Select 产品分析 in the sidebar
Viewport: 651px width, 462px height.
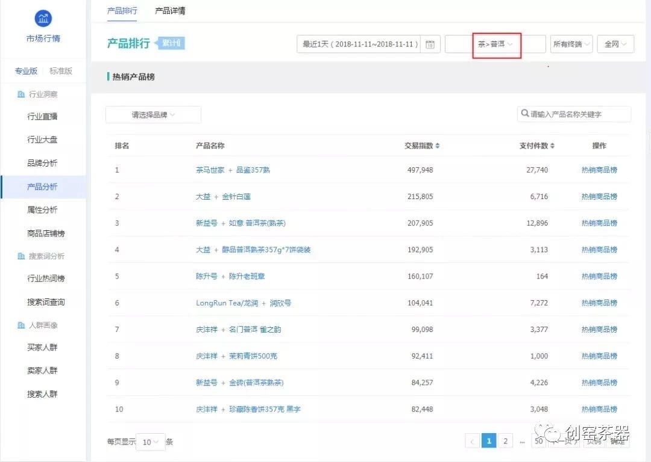pyautogui.click(x=42, y=187)
